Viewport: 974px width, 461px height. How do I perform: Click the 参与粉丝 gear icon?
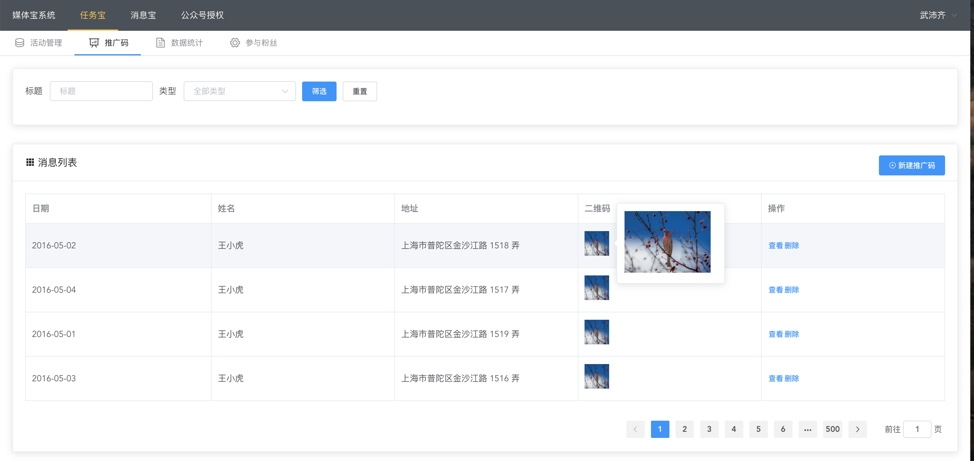point(235,43)
